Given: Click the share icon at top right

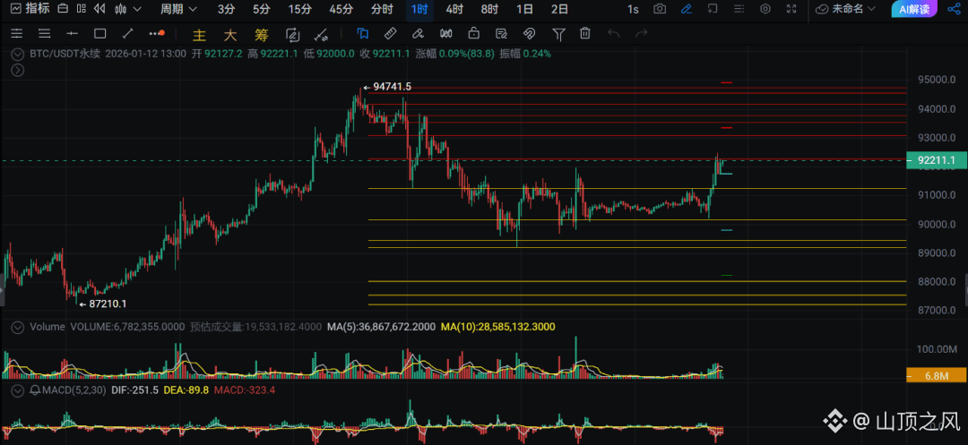Looking at the screenshot, I should click(953, 9).
